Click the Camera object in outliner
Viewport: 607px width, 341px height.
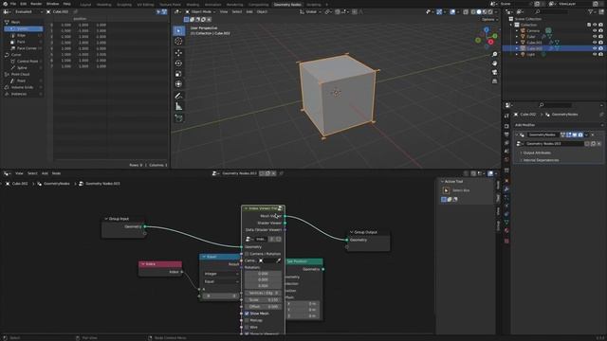pyautogui.click(x=533, y=30)
